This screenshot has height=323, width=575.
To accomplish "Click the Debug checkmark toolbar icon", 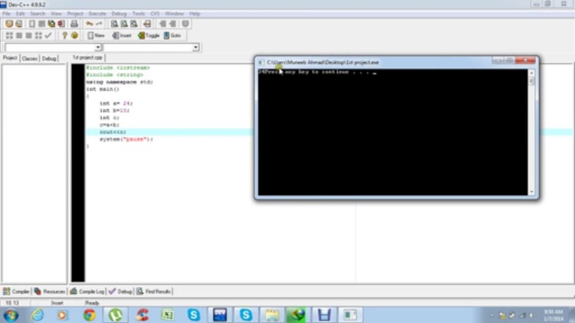I will pos(48,35).
